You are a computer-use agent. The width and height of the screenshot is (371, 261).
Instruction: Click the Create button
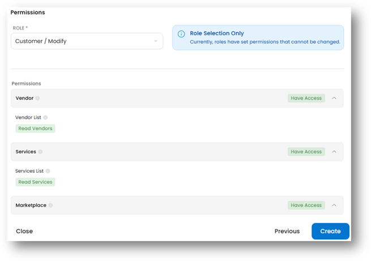coord(330,231)
